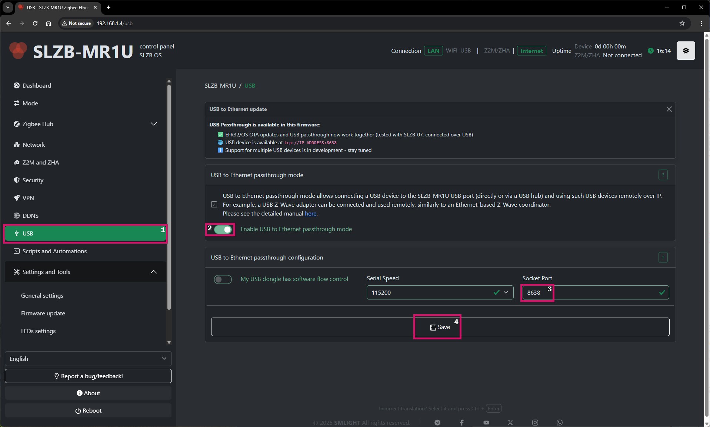Open the YouTube footer icon
Viewport: 710px width, 427px height.
pos(486,423)
